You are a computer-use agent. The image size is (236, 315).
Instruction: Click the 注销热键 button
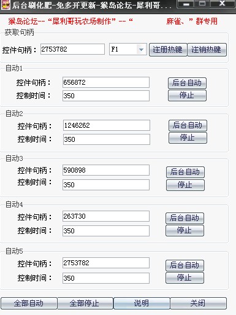(x=207, y=50)
